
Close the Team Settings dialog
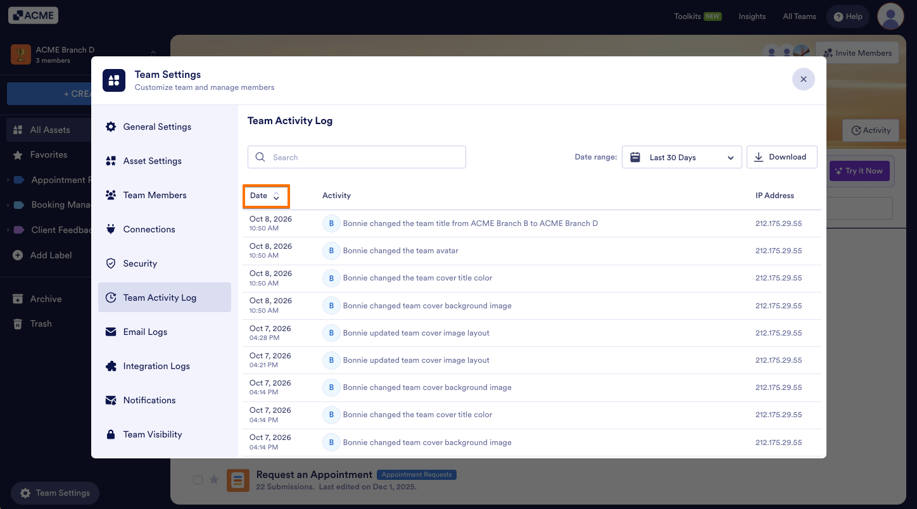803,79
